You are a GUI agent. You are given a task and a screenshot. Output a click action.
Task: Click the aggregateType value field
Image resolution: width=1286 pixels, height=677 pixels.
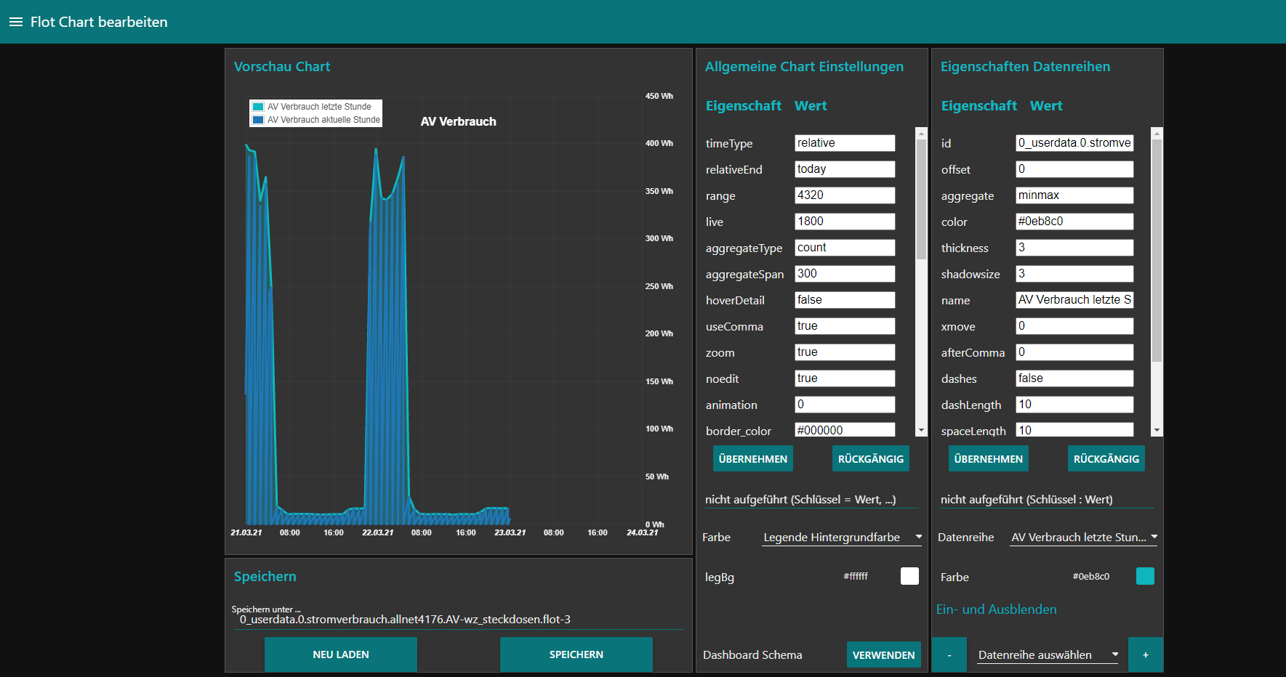pos(845,248)
